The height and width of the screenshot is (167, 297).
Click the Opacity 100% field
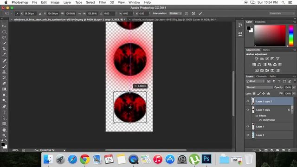pos(288,87)
